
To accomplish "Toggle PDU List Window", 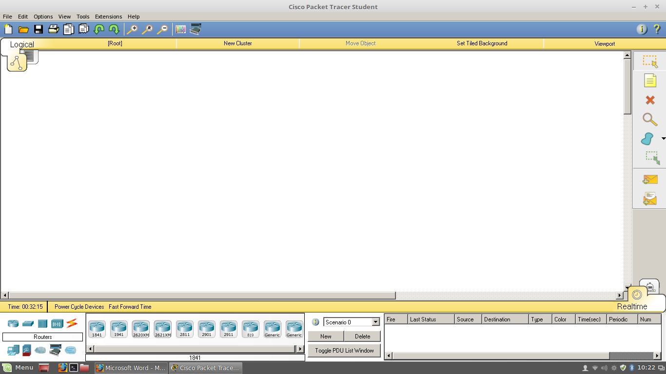I will click(x=344, y=350).
